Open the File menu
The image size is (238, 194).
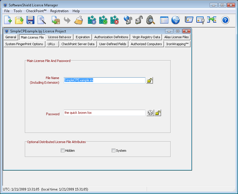(x=7, y=11)
